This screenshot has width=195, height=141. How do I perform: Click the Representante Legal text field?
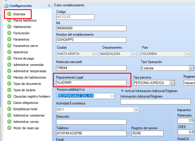tap(91, 83)
